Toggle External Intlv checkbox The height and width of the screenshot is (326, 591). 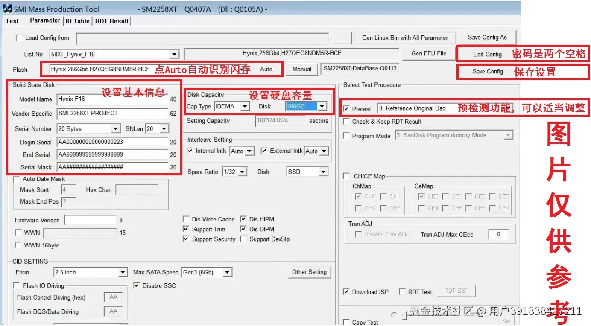tap(264, 151)
